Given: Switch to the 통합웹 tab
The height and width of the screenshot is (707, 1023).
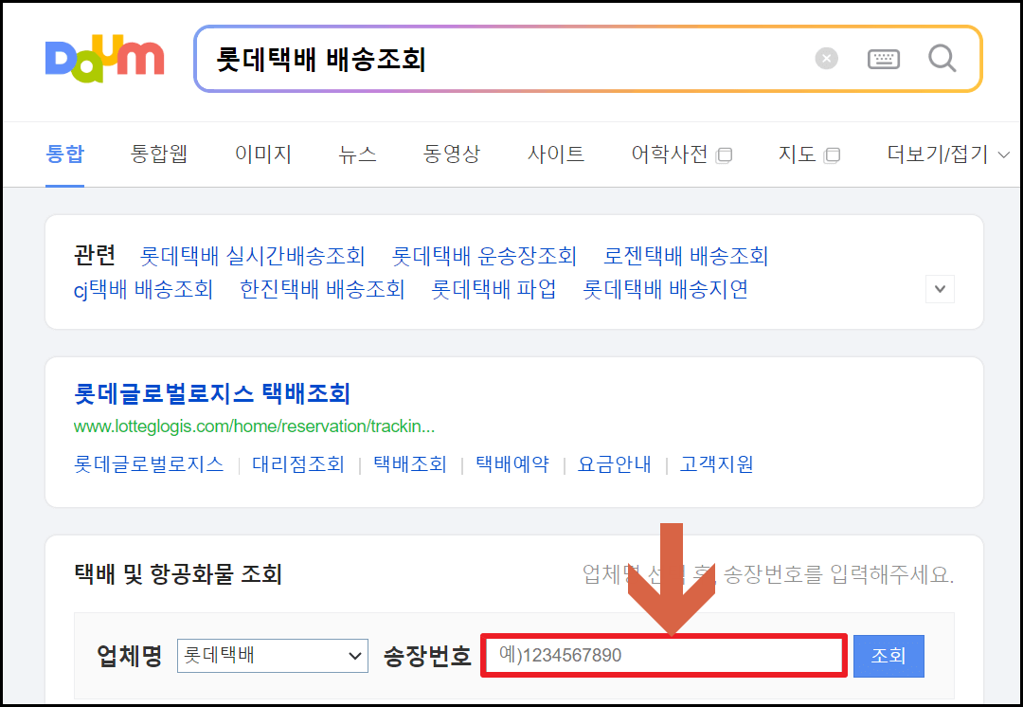Looking at the screenshot, I should [159, 154].
